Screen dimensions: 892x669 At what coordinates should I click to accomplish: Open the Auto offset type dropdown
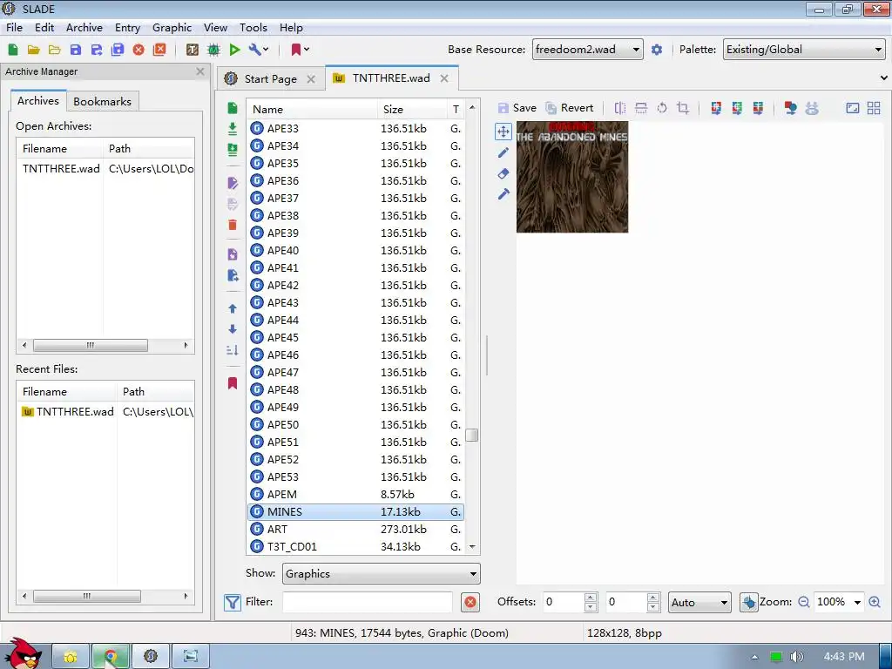(699, 602)
